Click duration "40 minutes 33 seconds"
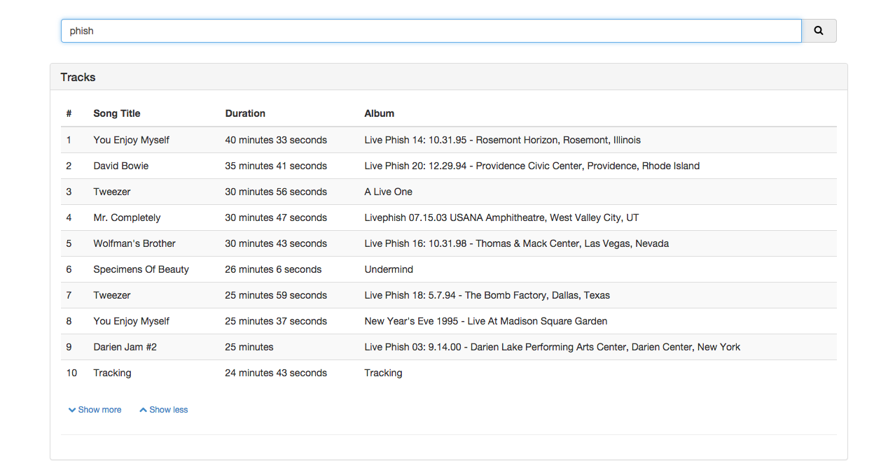Image resolution: width=895 pixels, height=470 pixels. pos(276,140)
